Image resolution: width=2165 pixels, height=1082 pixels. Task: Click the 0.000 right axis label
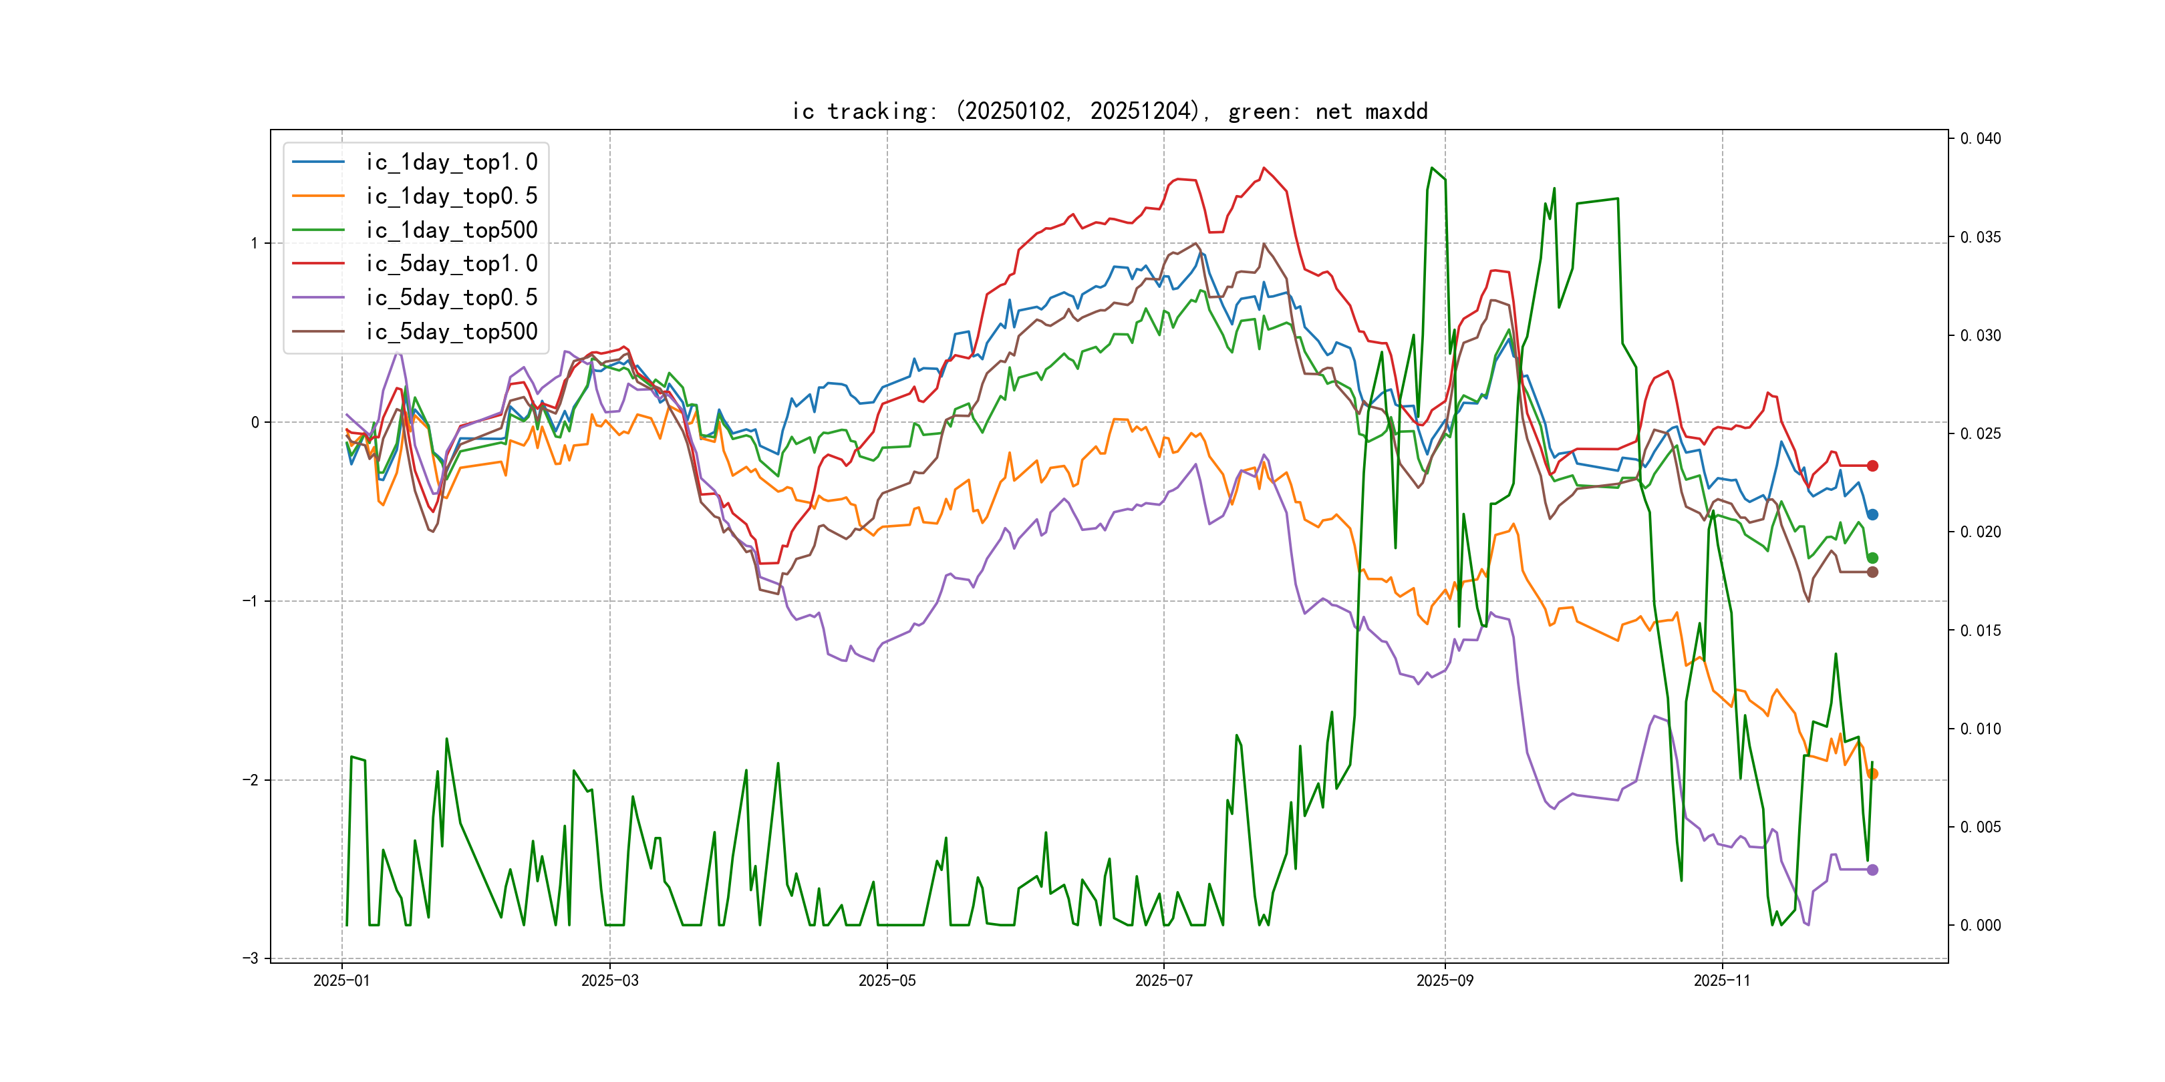1980,925
